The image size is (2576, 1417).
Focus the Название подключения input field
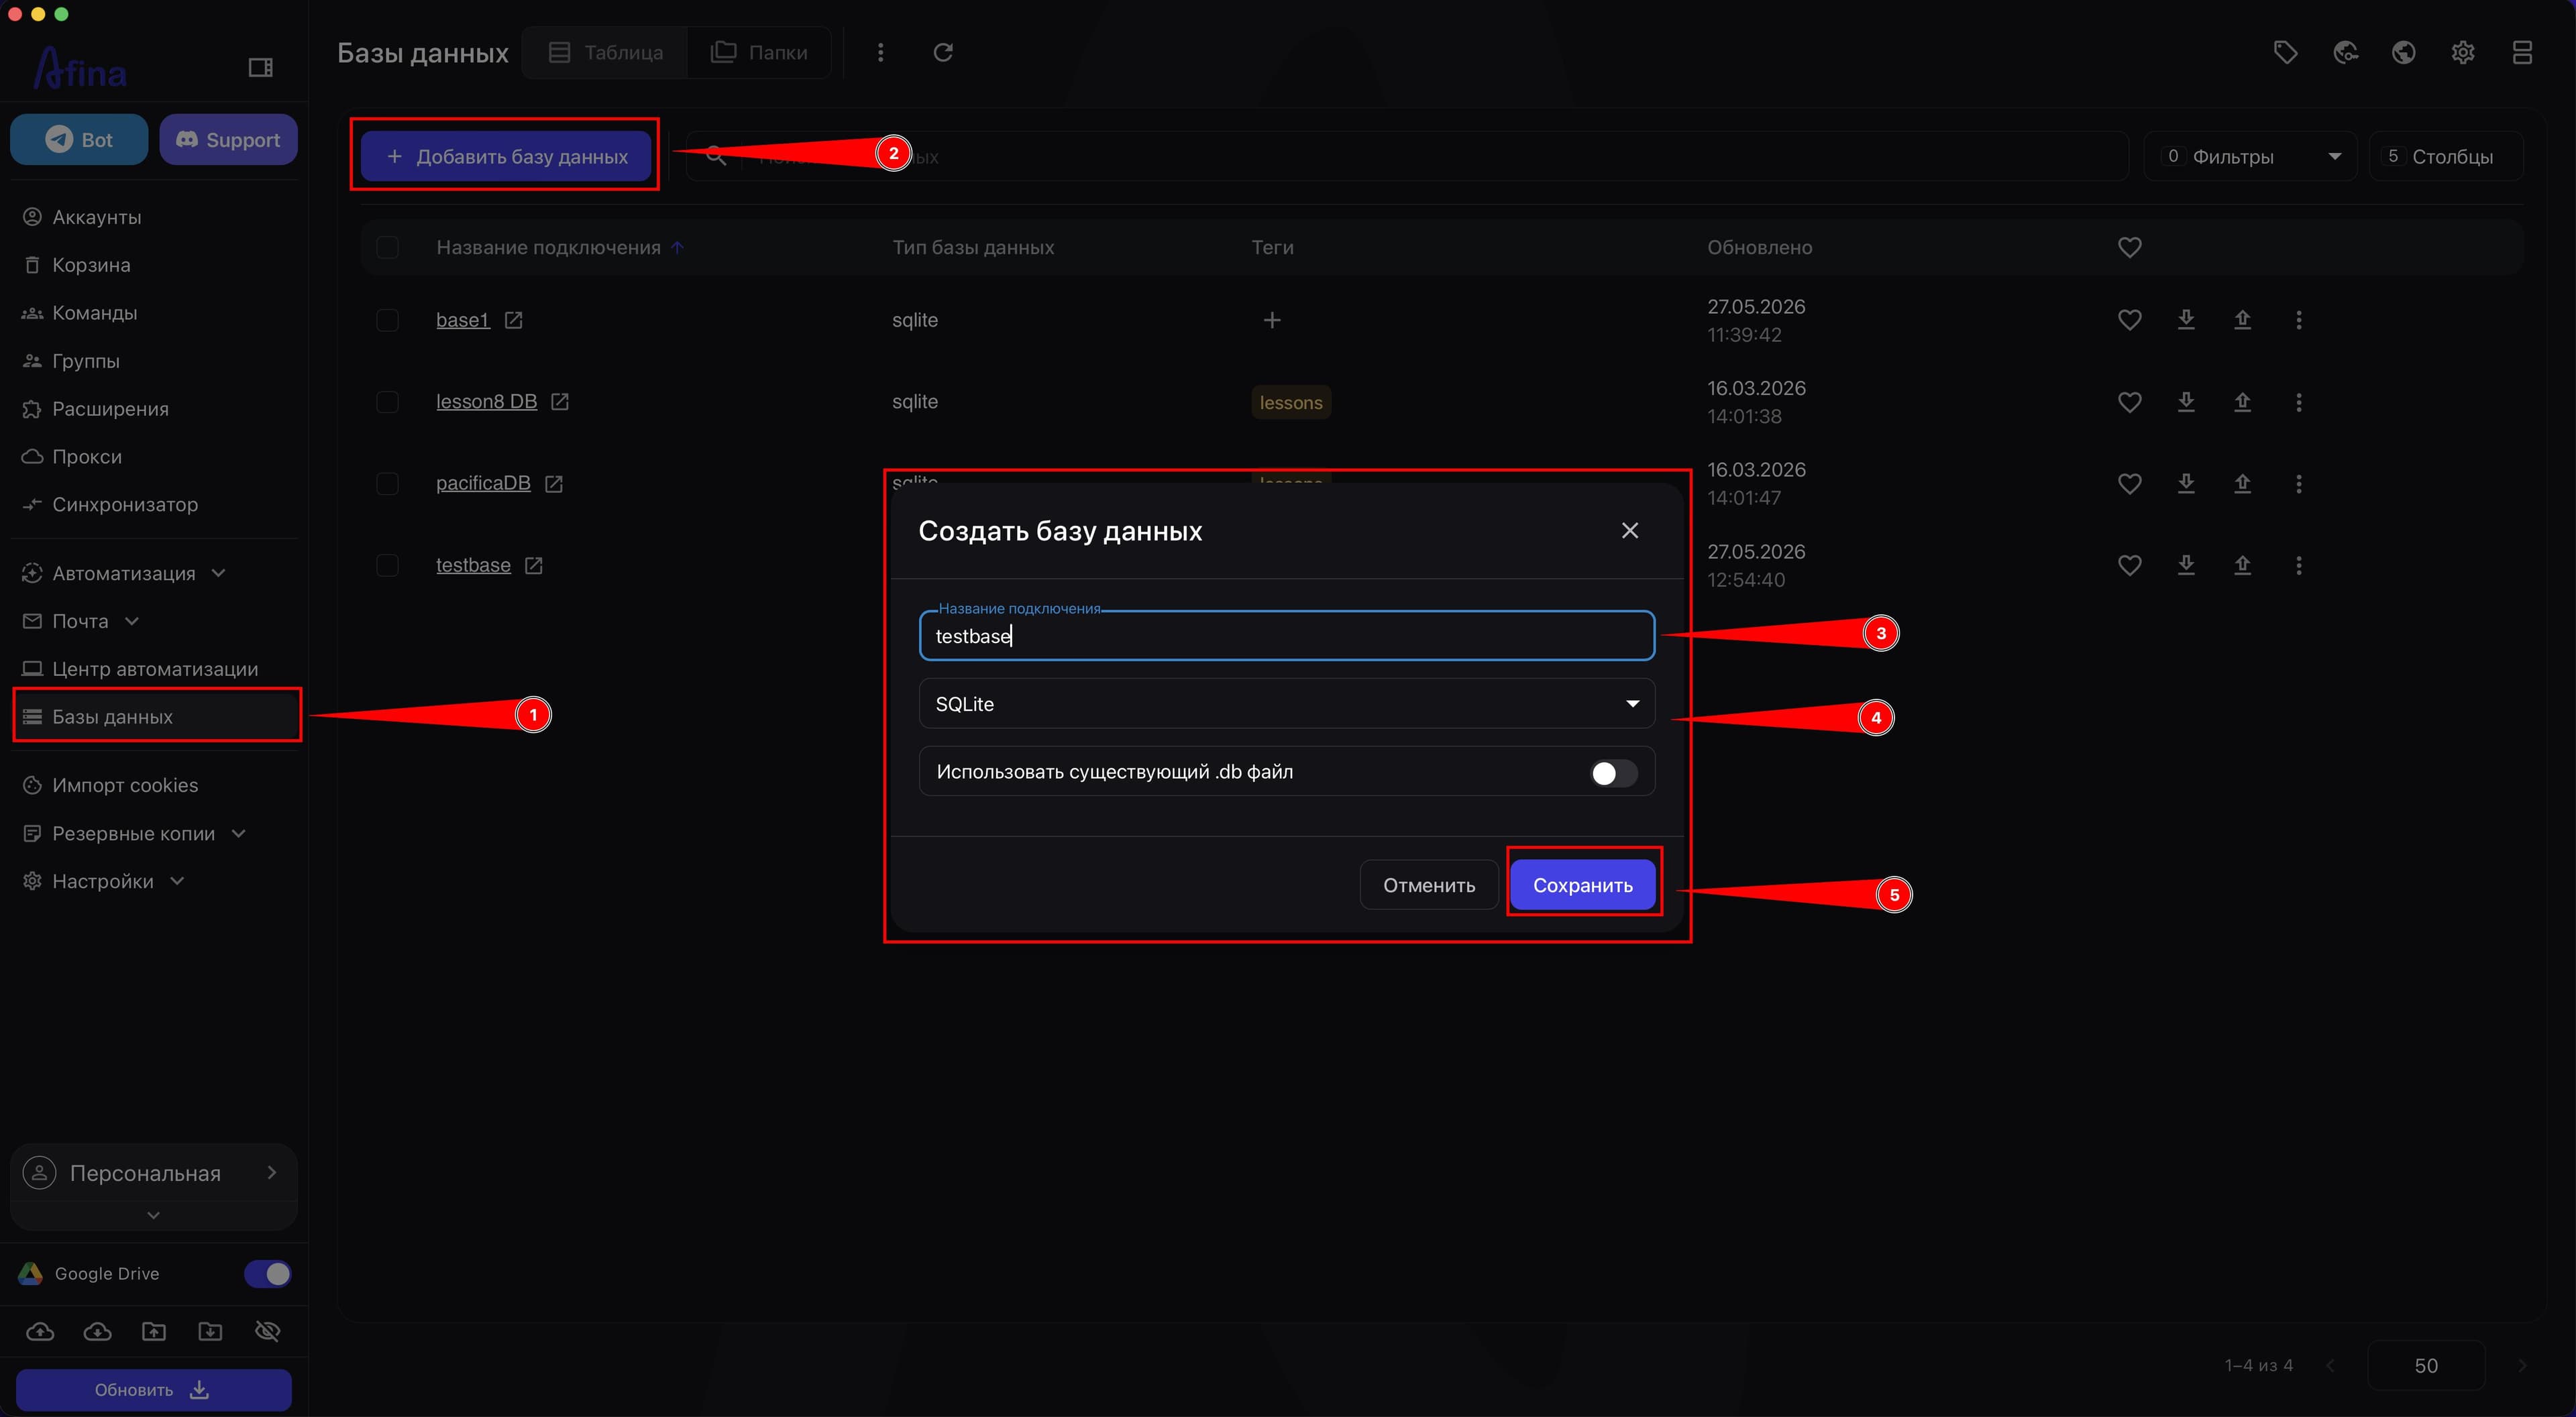click(1287, 636)
